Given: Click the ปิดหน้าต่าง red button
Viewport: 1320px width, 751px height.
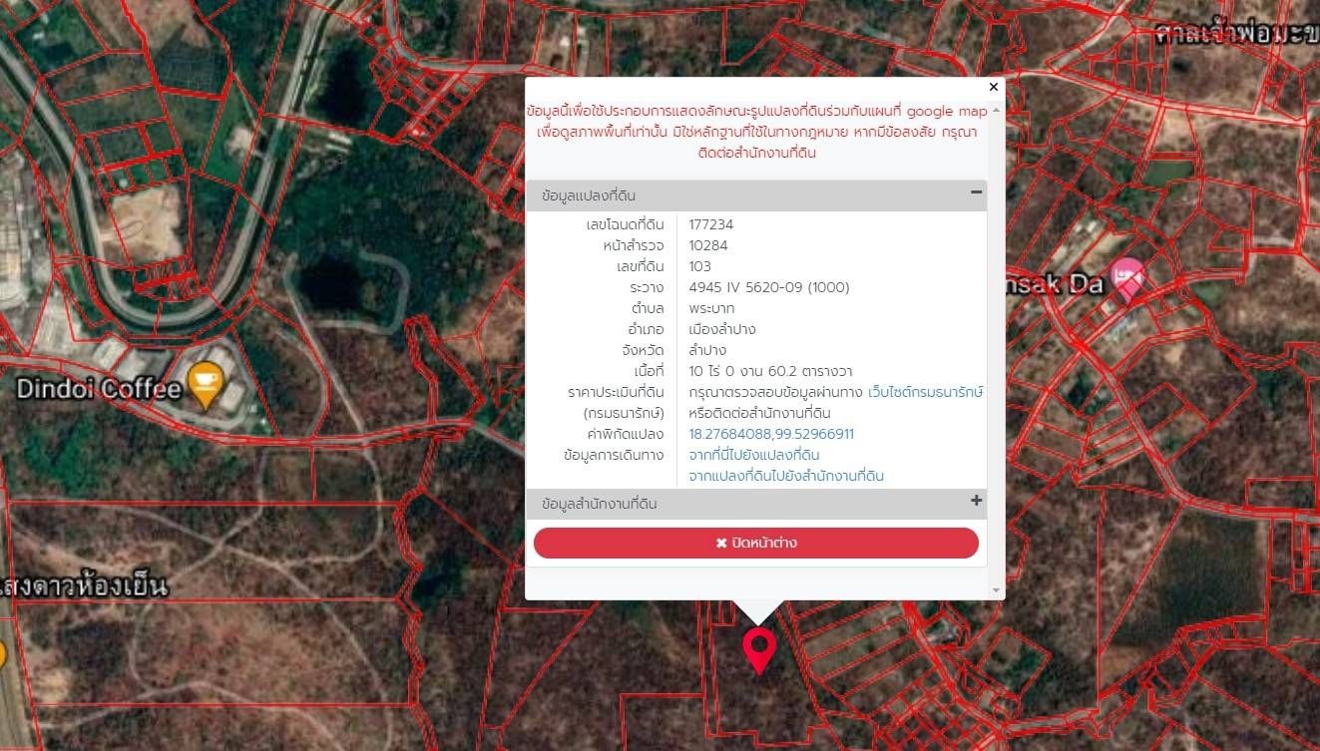Looking at the screenshot, I should coord(756,543).
